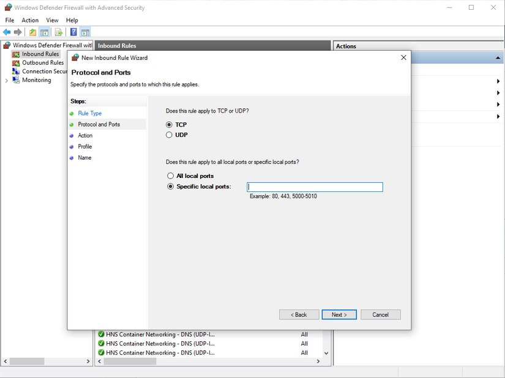Click the Name step in wizard

pos(84,158)
